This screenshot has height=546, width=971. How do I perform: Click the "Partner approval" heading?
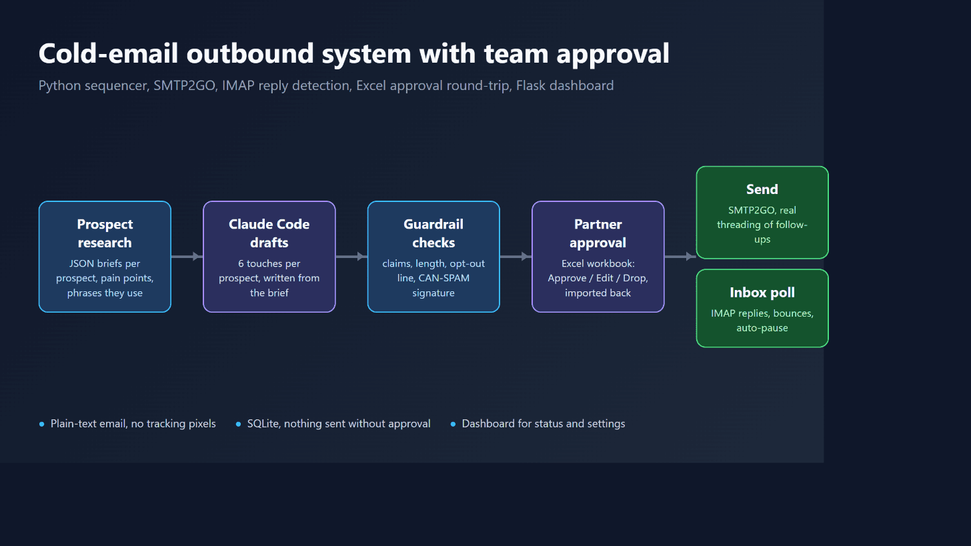[x=598, y=233]
